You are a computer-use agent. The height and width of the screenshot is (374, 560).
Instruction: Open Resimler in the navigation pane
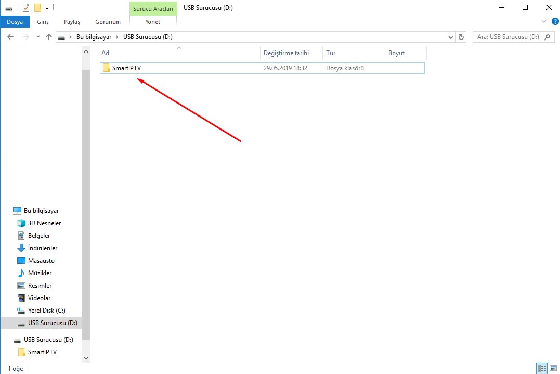(40, 286)
